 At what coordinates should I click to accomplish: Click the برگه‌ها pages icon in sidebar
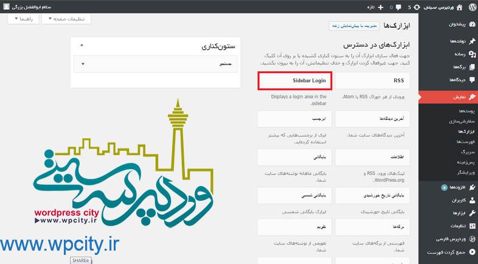coord(472,67)
